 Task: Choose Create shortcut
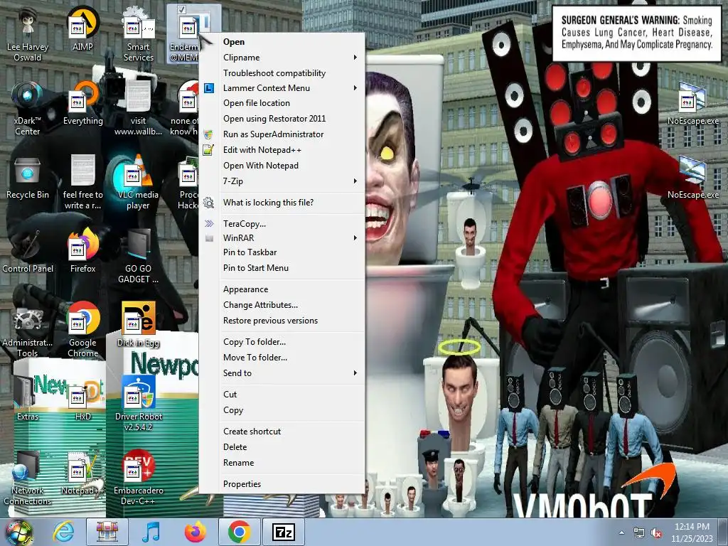[x=282, y=432]
